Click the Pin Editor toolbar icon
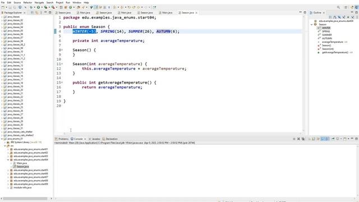Screen dimensions: 359x202 (154, 7)
